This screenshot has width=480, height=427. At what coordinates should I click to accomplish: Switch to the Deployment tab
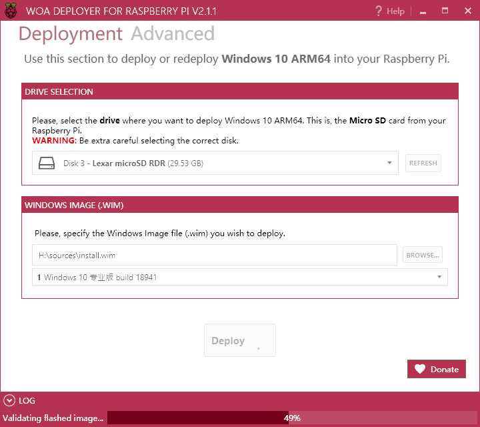tap(71, 34)
